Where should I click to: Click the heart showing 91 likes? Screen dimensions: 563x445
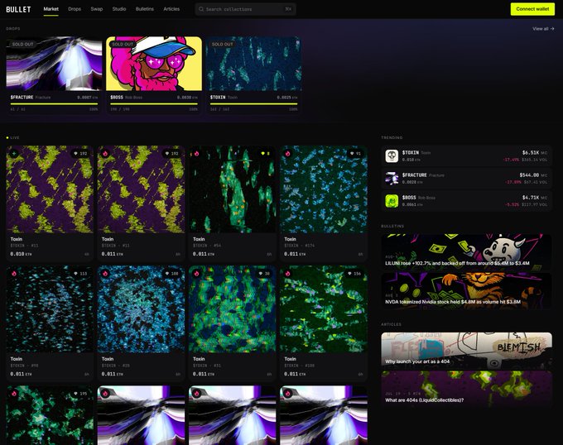pos(352,154)
